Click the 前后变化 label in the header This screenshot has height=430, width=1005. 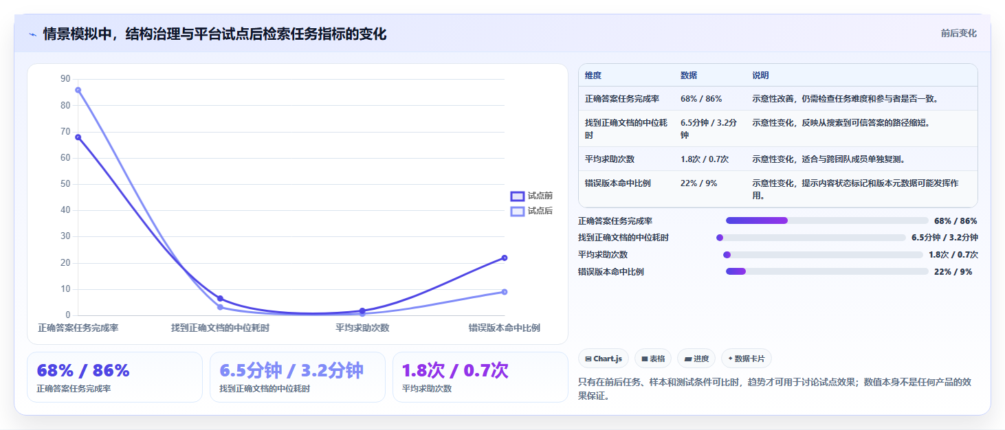[x=959, y=34]
